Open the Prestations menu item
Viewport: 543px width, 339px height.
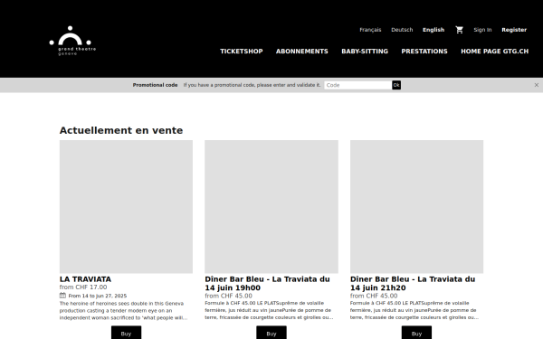424,52
